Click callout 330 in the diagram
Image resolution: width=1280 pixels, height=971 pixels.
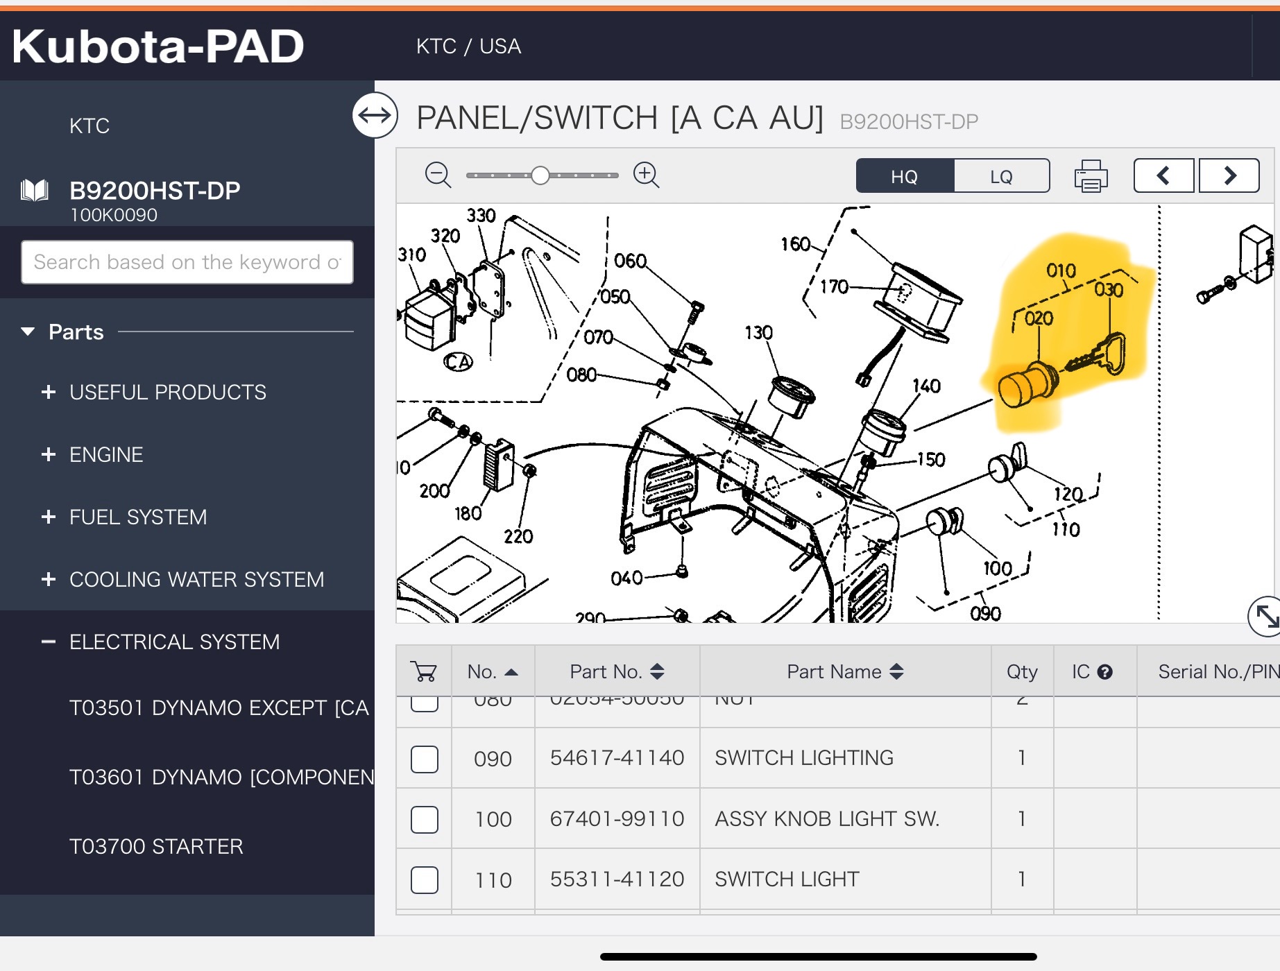(481, 215)
